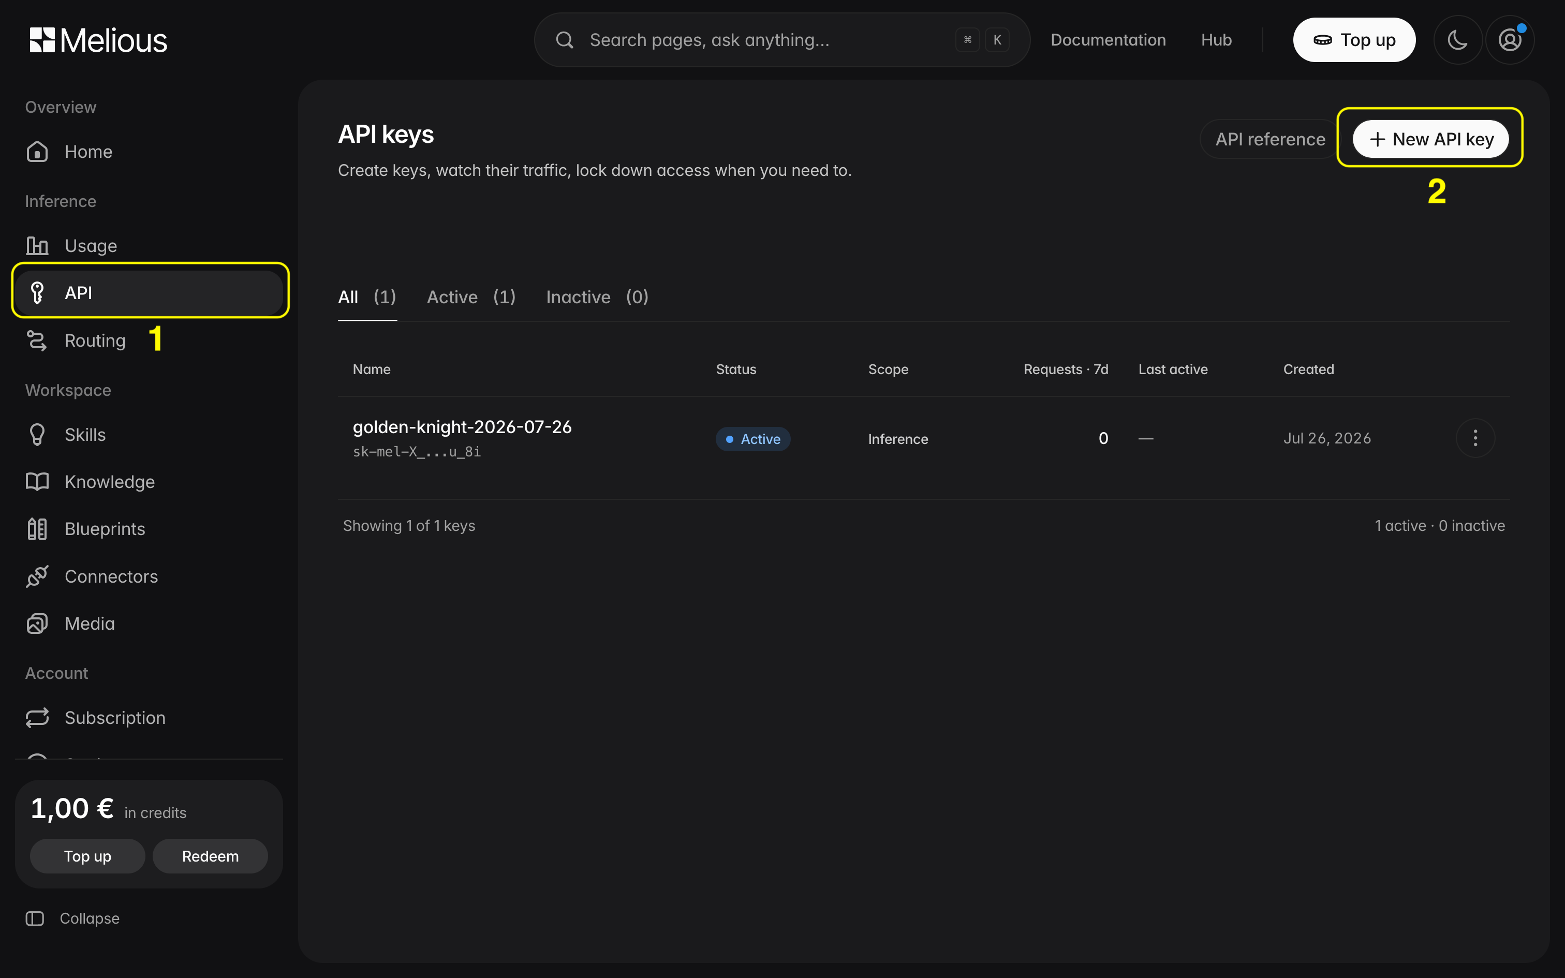Click the Last active column header
1565x978 pixels.
pyautogui.click(x=1173, y=369)
